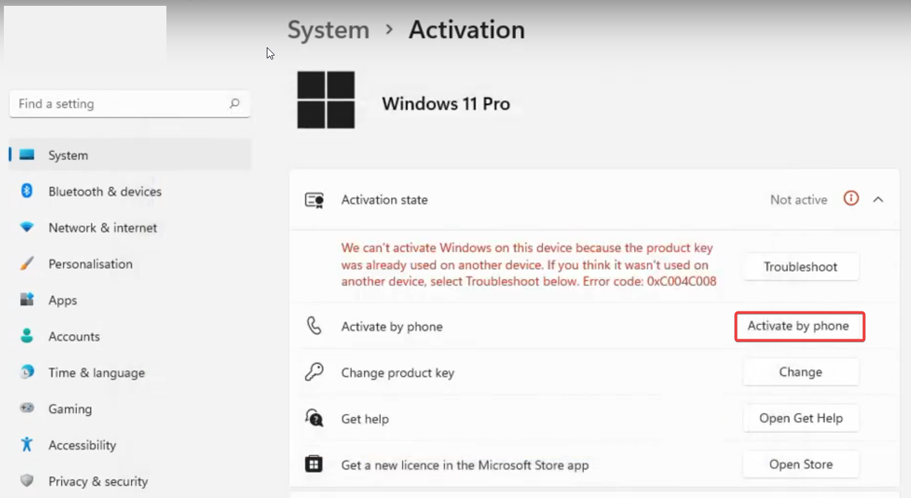This screenshot has height=498, width=911.
Task: Navigate back via System breadcrumb
Action: coord(328,30)
